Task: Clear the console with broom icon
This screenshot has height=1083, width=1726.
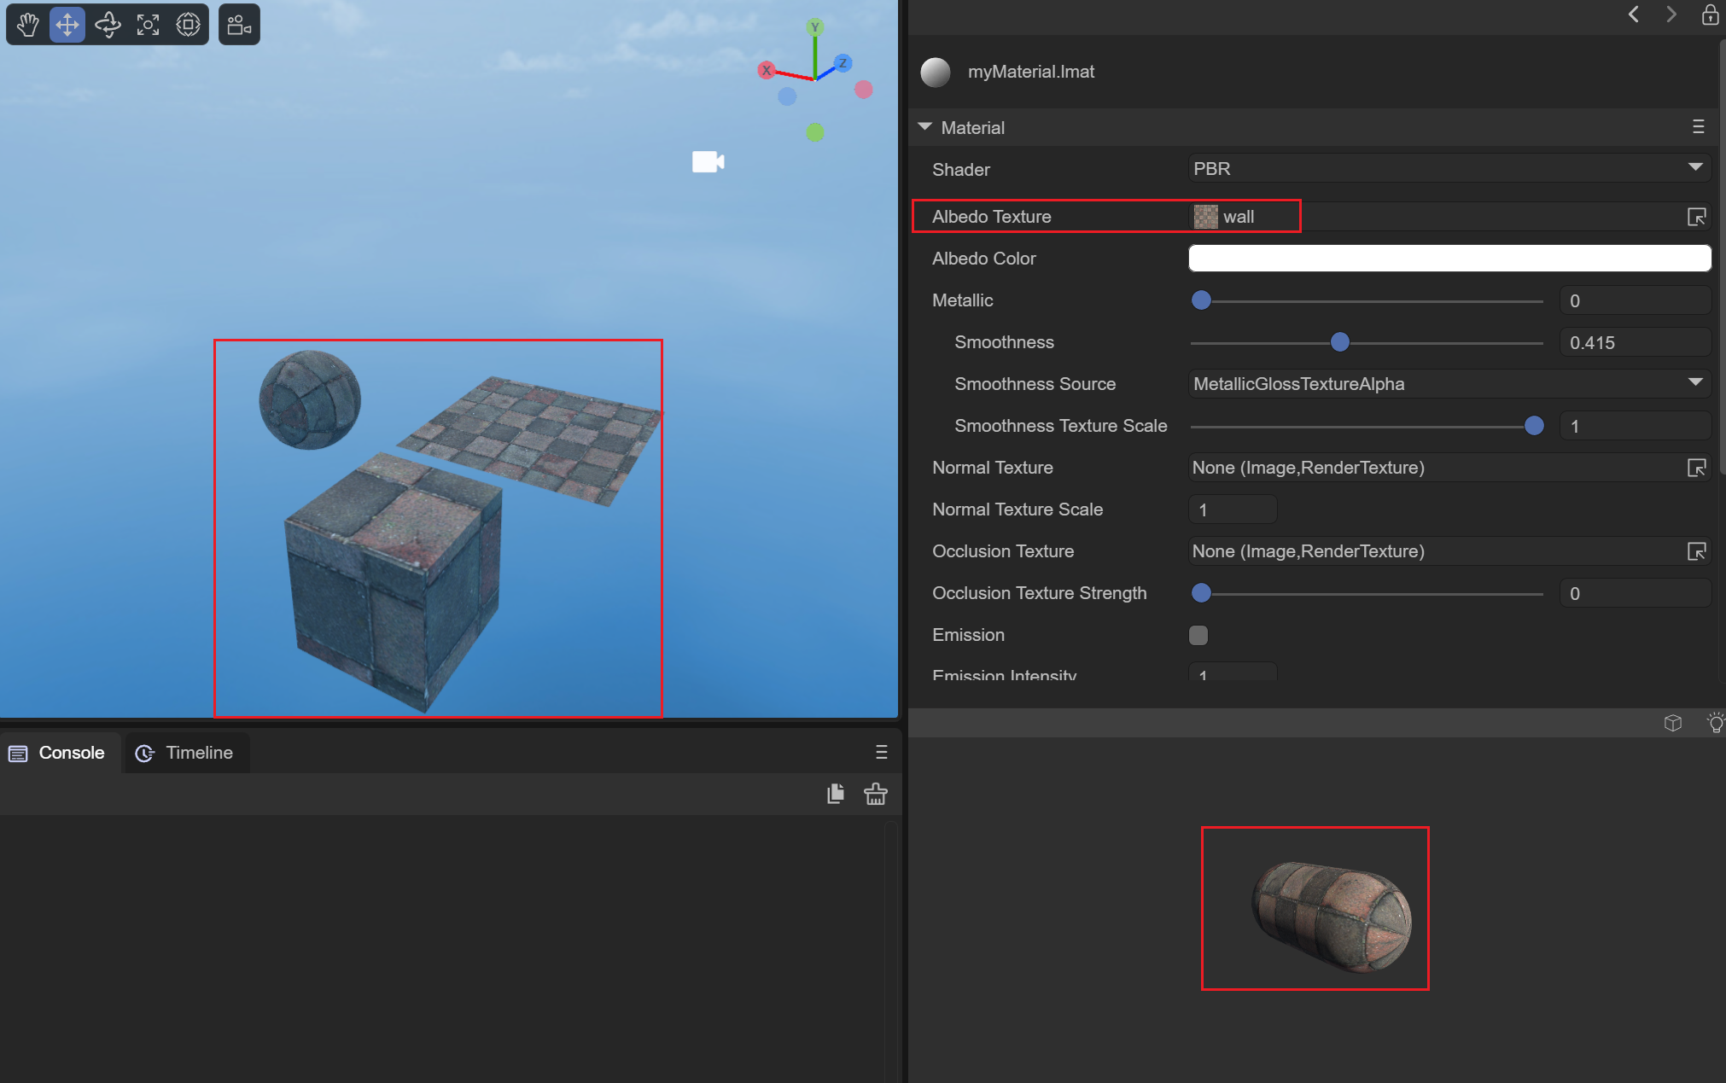Action: click(875, 794)
